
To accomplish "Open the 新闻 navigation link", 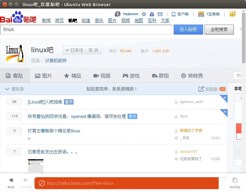I will coord(46,21).
